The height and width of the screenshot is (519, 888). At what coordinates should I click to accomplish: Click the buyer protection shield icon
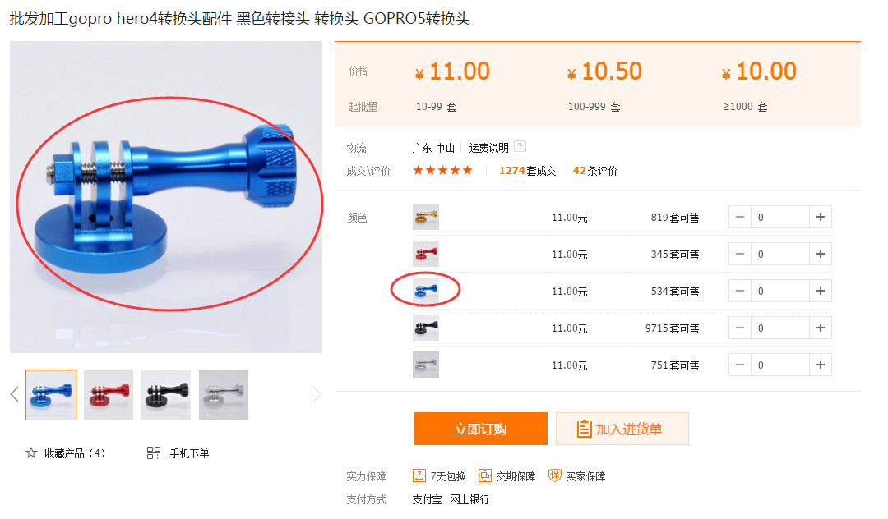click(x=555, y=475)
